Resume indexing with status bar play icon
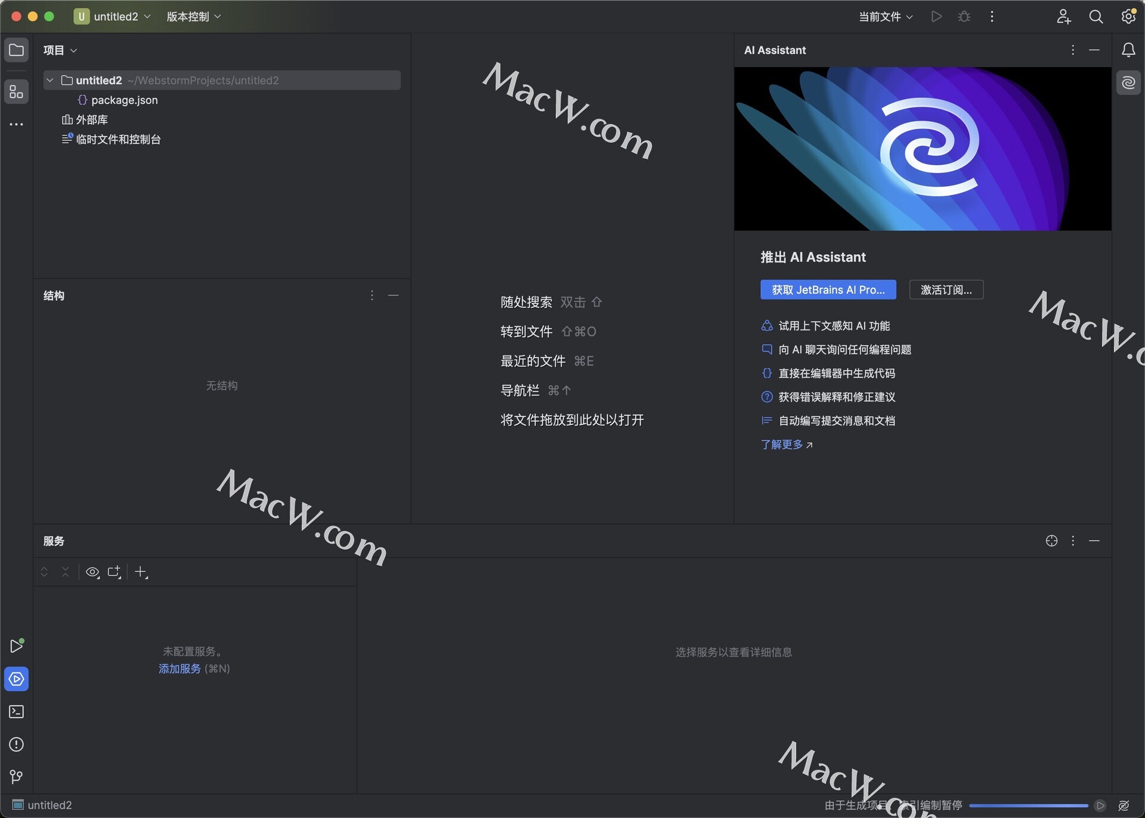 1100,805
